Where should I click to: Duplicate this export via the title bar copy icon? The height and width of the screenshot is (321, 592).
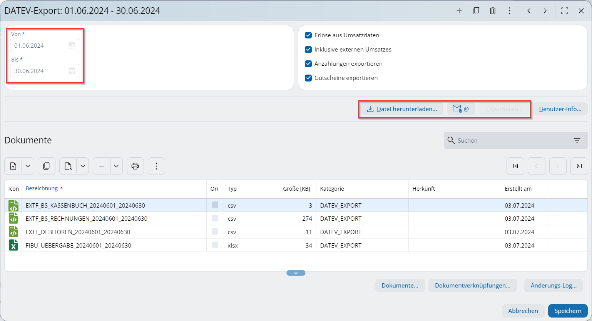pos(476,11)
